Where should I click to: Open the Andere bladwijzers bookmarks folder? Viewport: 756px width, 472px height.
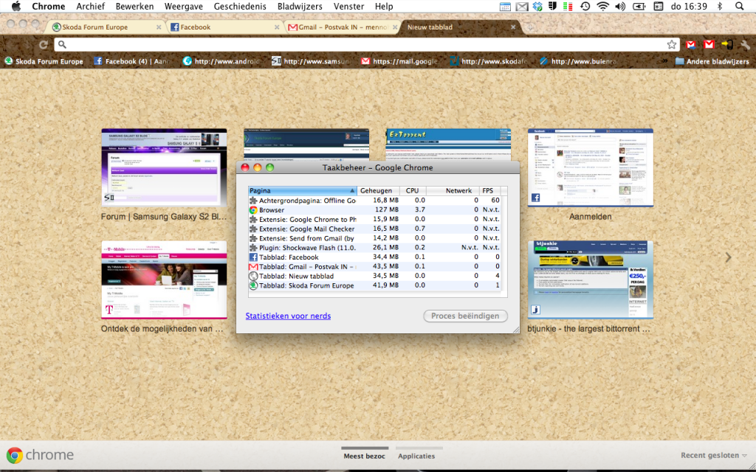click(712, 62)
